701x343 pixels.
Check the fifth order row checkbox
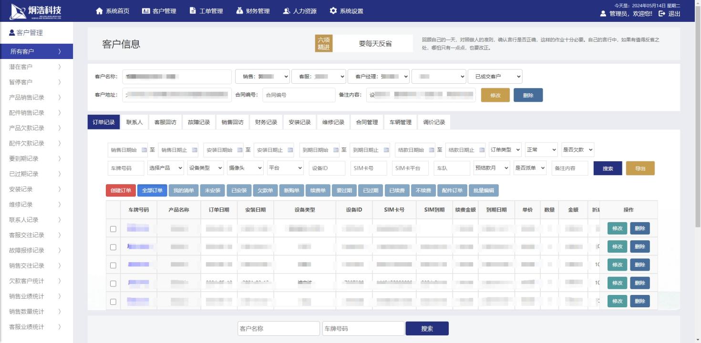point(113,302)
